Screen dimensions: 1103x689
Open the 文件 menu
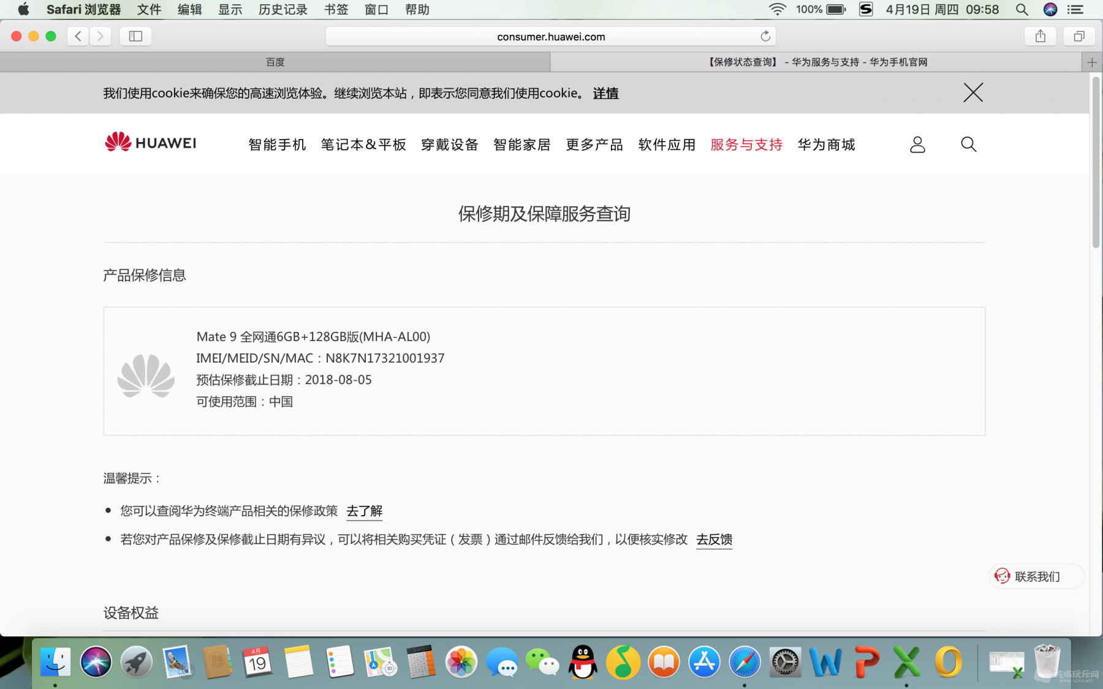(x=149, y=9)
